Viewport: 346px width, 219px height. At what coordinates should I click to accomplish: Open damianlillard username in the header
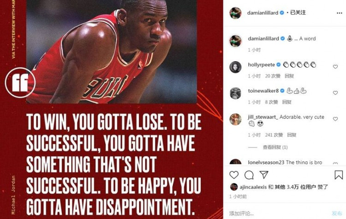click(262, 13)
